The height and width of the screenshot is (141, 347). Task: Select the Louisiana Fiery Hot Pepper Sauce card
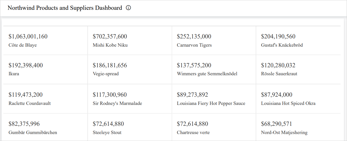point(214,99)
